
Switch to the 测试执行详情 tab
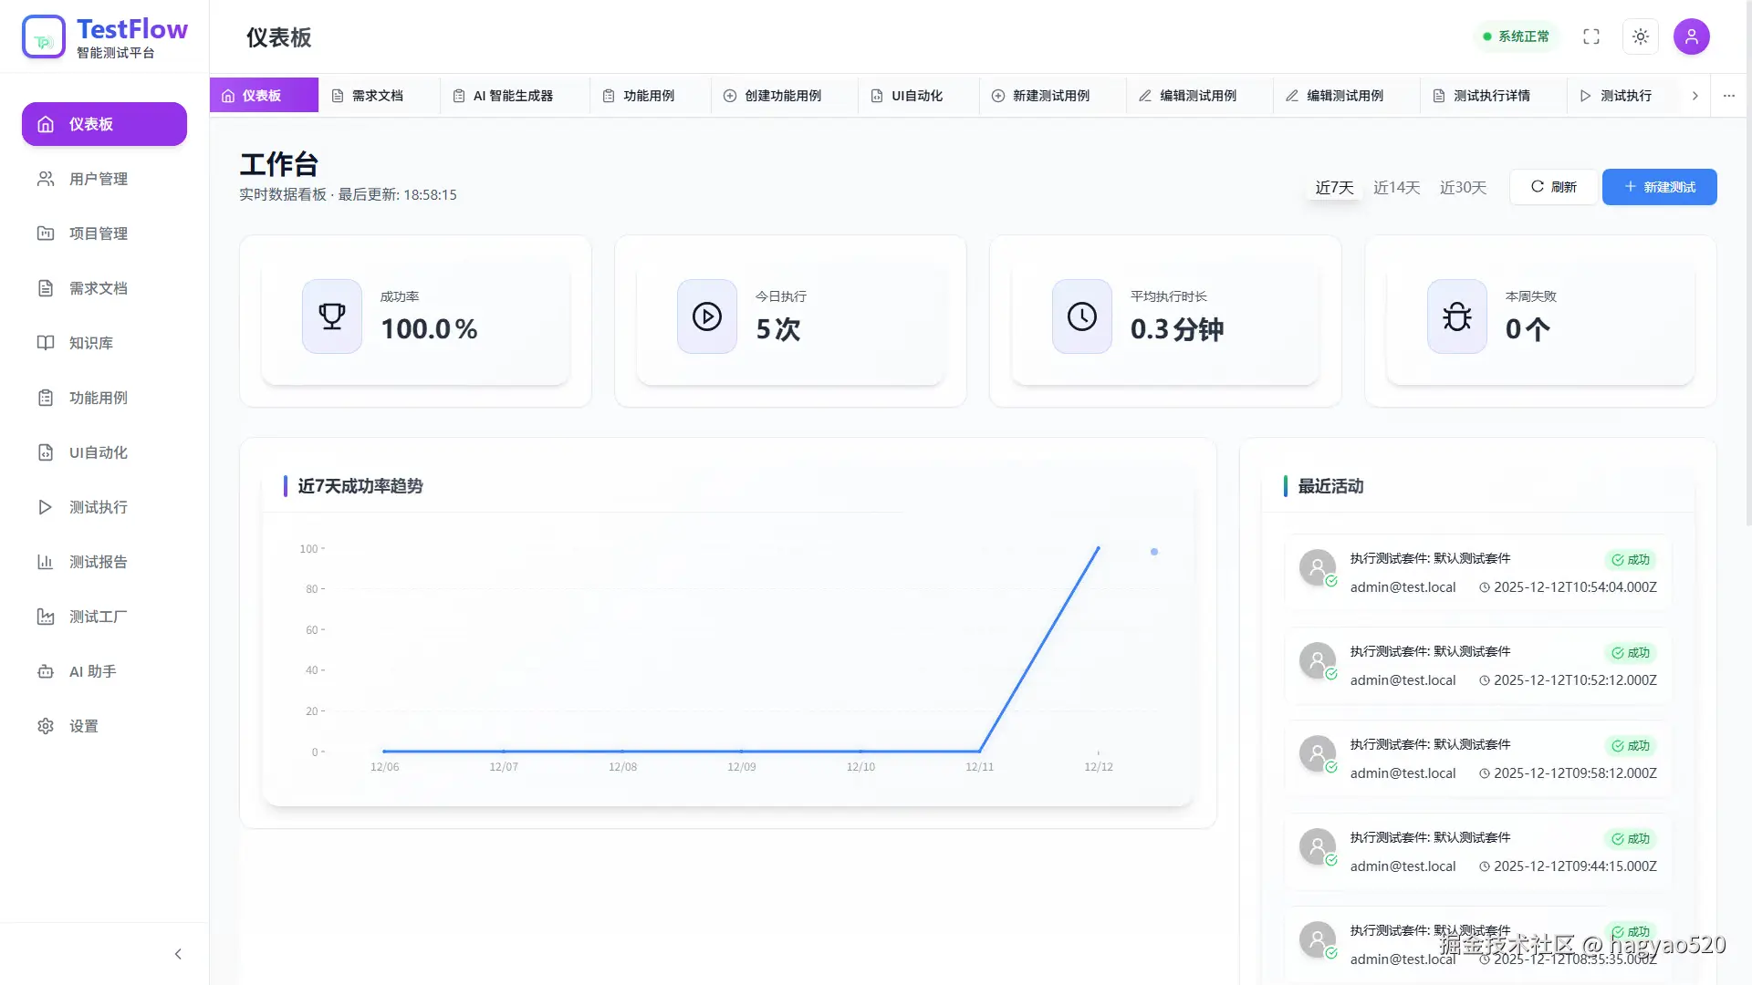[1491, 96]
